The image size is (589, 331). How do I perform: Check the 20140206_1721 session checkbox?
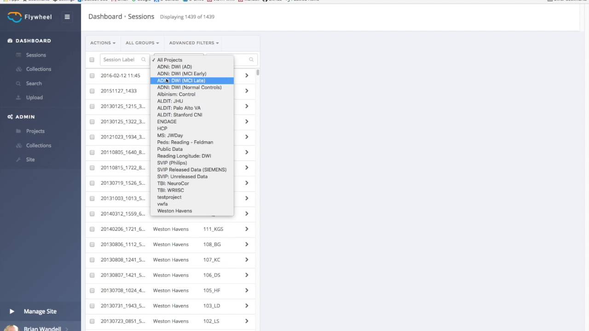pos(92,229)
